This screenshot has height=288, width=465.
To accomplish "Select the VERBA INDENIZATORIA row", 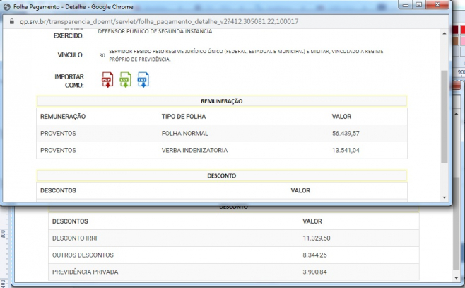I will point(221,150).
